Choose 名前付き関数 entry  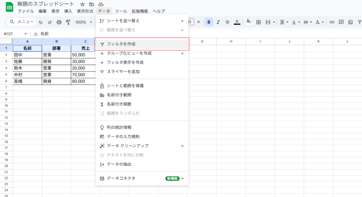142,104
